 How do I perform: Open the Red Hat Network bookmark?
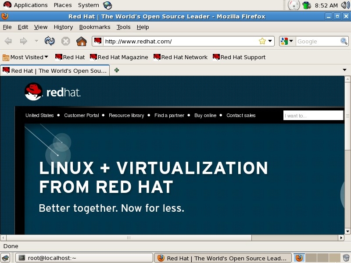[180, 57]
